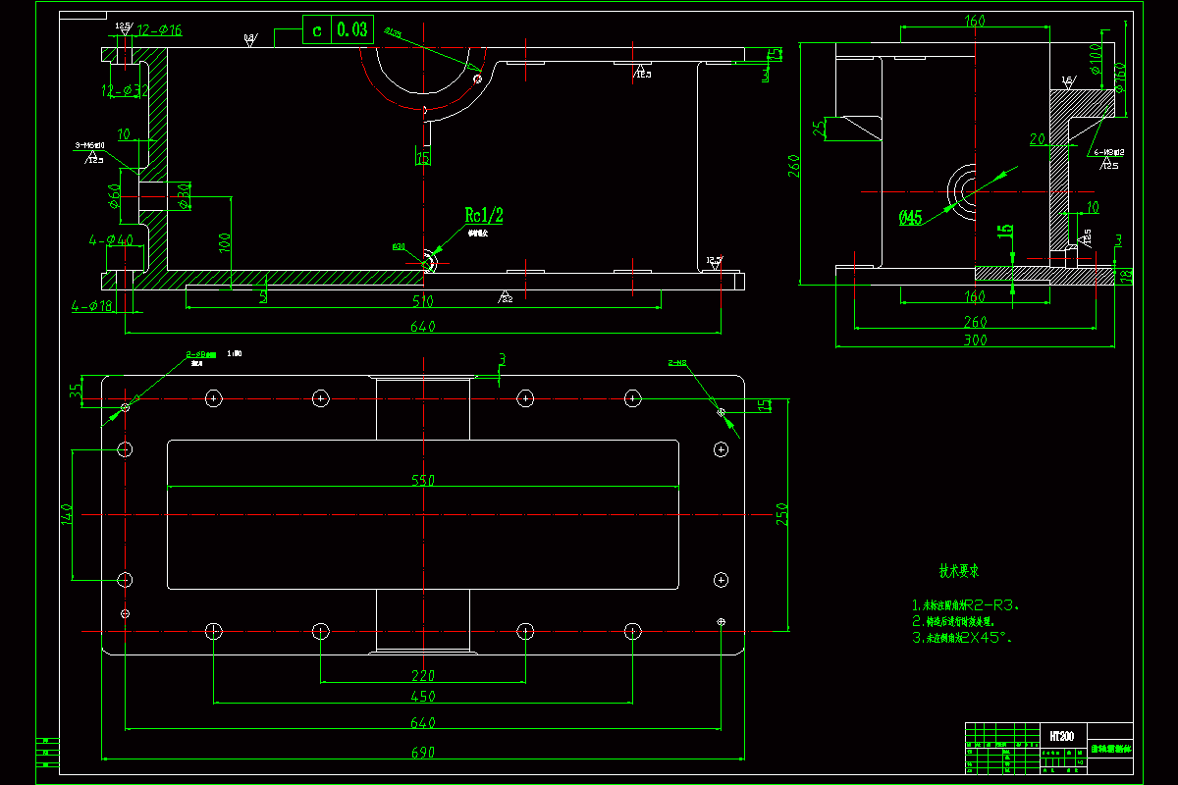Image resolution: width=1178 pixels, height=785 pixels.
Task: Select the "450" dimension in plan view
Action: coord(423,697)
